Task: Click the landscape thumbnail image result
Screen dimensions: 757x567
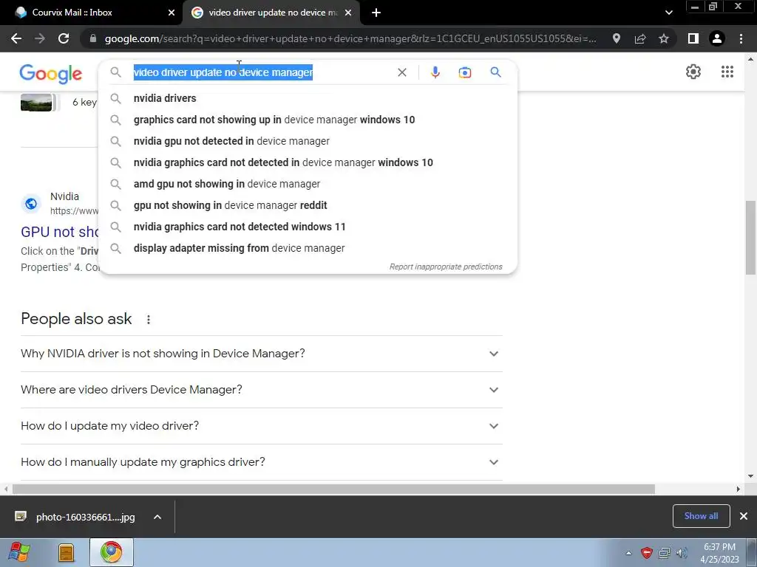Action: click(36, 102)
